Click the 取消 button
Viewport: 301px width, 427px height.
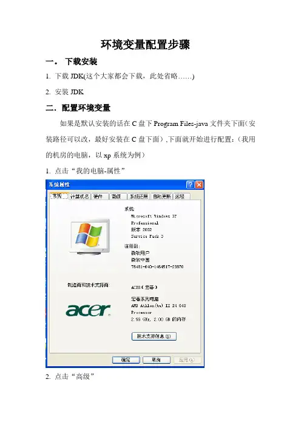pyautogui.click(x=157, y=359)
